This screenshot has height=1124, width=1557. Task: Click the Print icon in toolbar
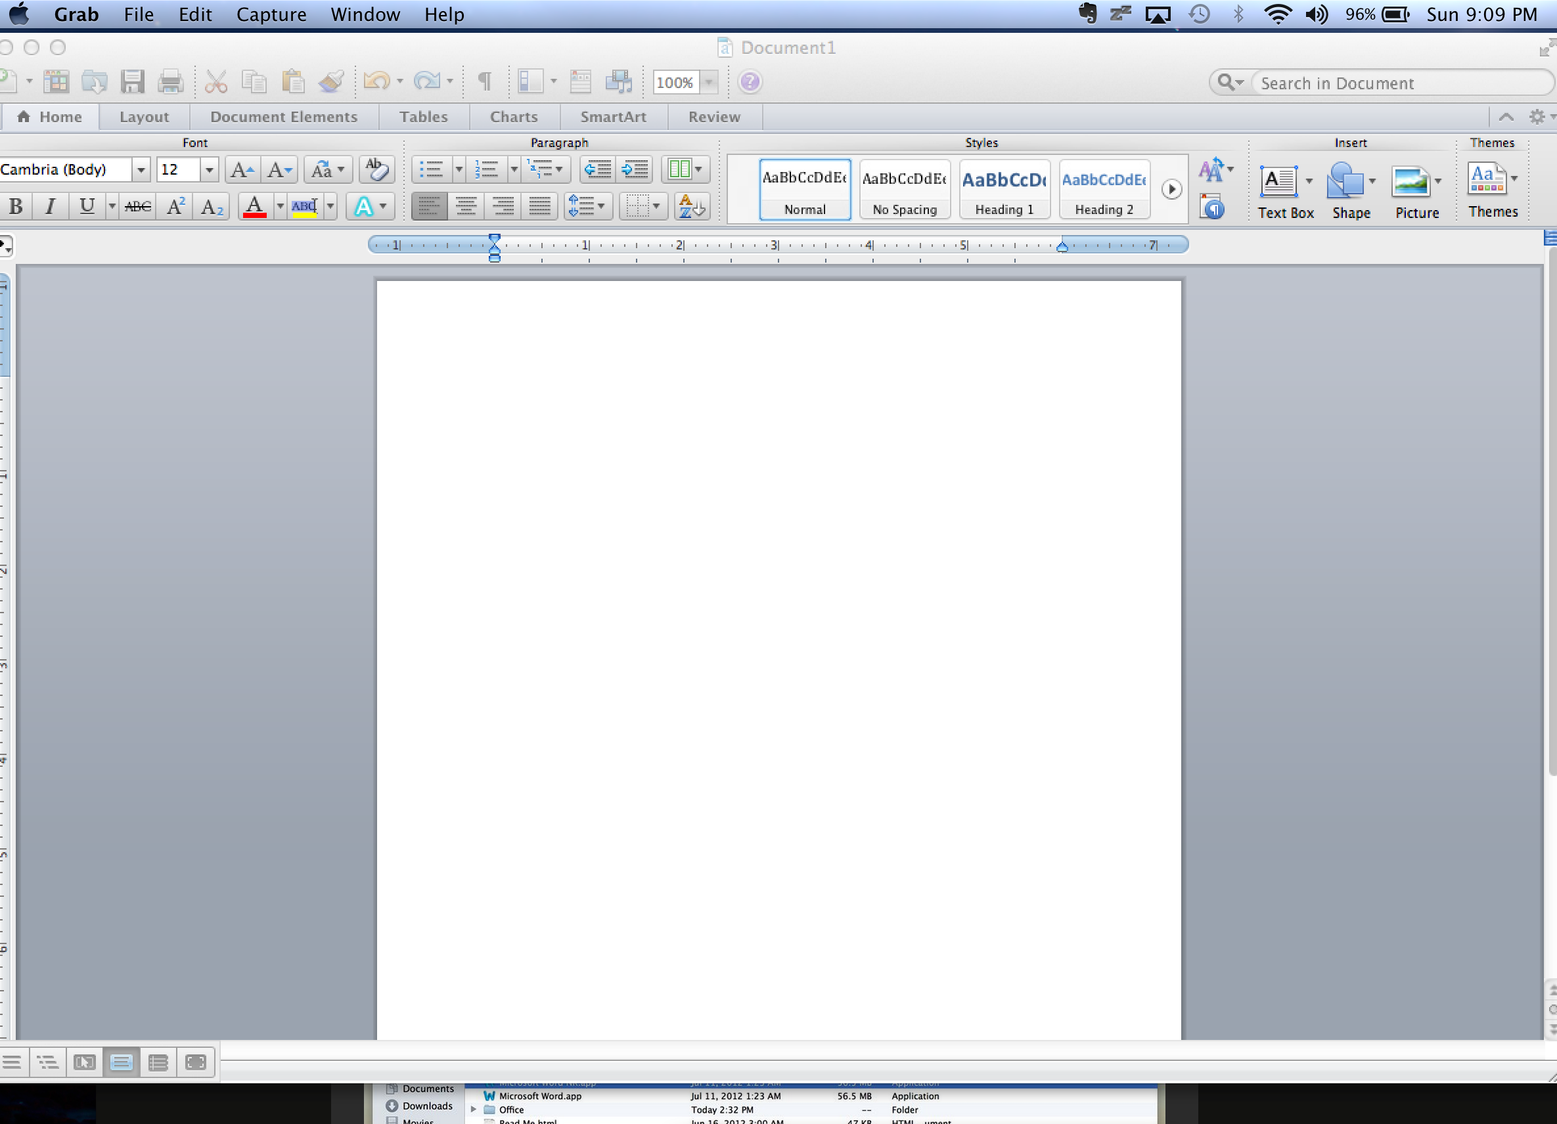(x=170, y=82)
